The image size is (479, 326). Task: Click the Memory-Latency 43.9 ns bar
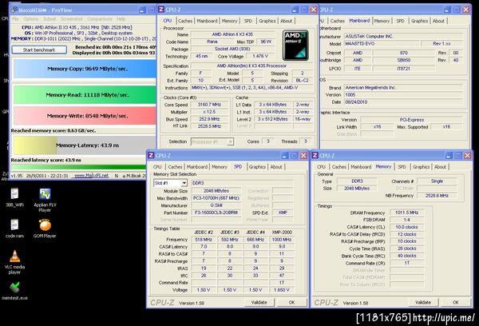pos(85,145)
